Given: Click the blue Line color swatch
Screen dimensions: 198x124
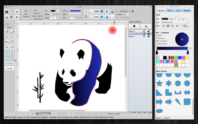Looking at the screenshot, I should 75,11.
